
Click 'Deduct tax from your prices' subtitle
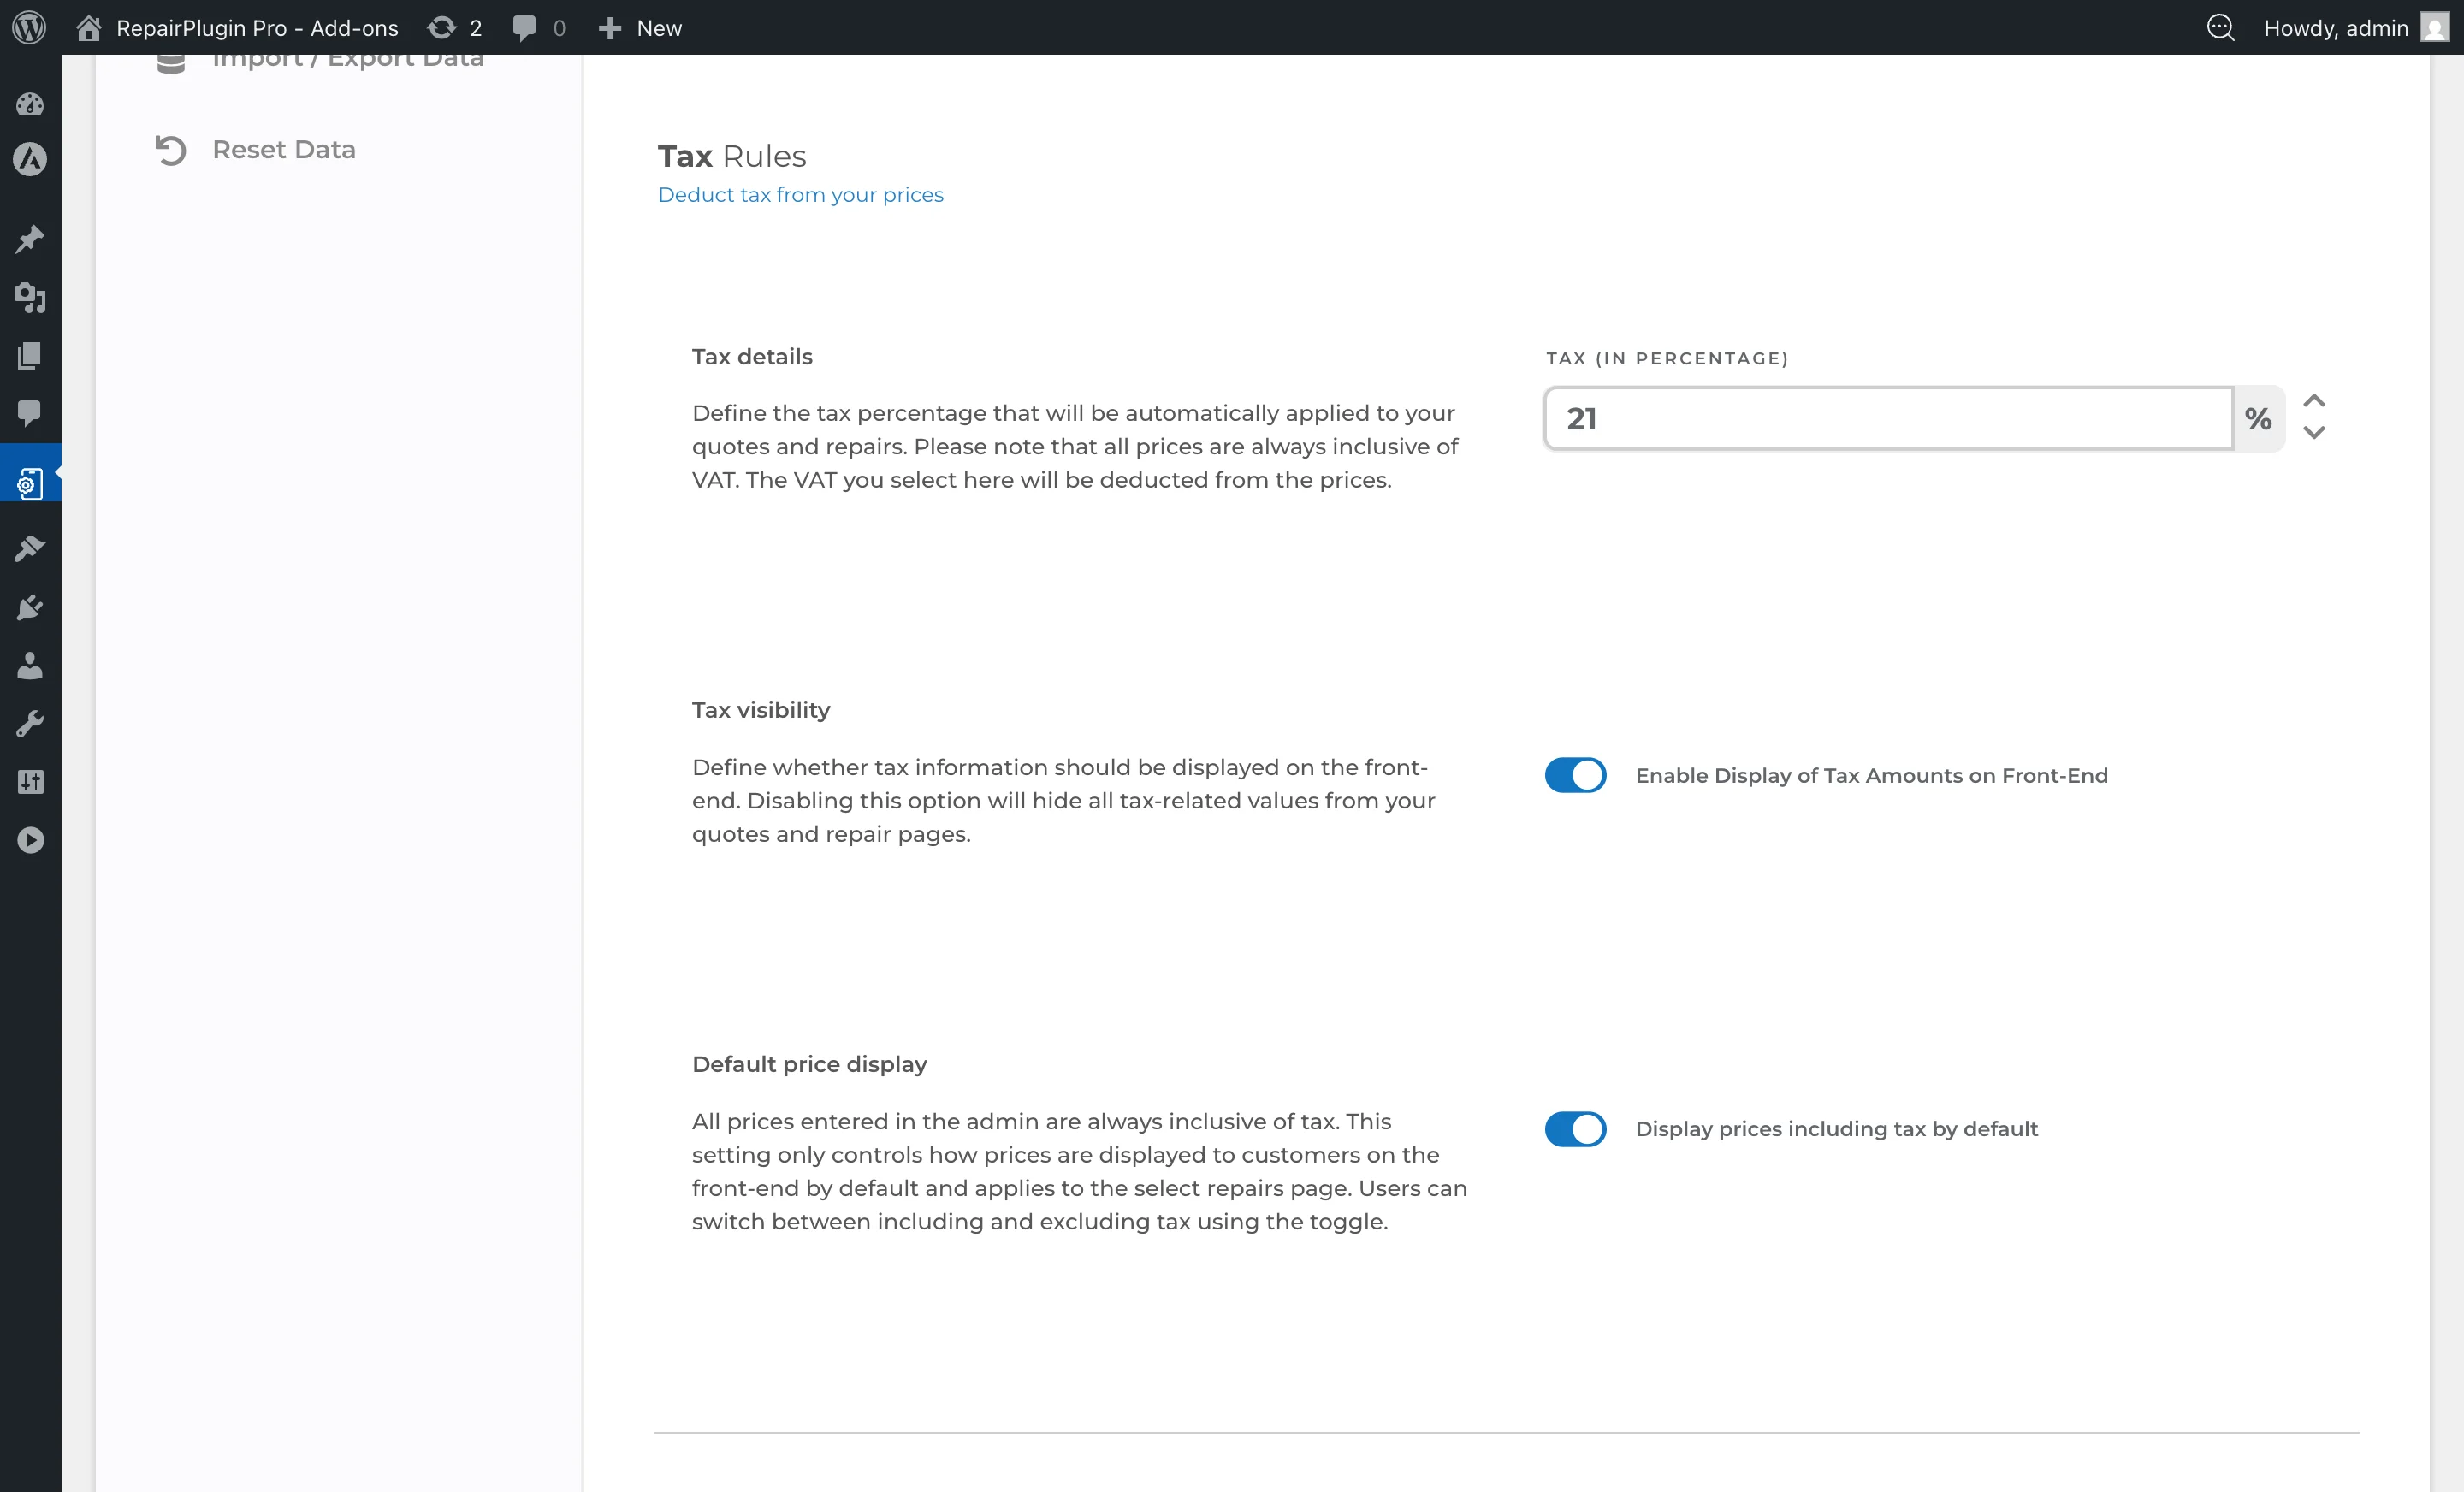(x=800, y=195)
